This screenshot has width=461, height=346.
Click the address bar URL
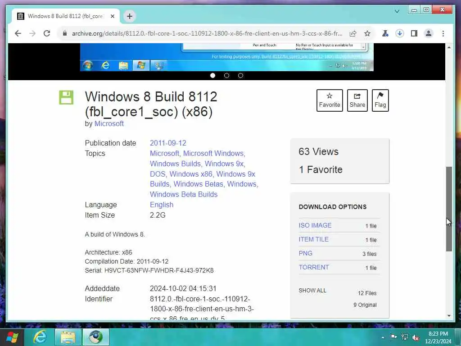point(207,33)
